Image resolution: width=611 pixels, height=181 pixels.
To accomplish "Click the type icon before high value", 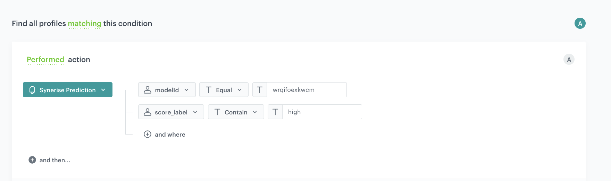I will click(275, 112).
